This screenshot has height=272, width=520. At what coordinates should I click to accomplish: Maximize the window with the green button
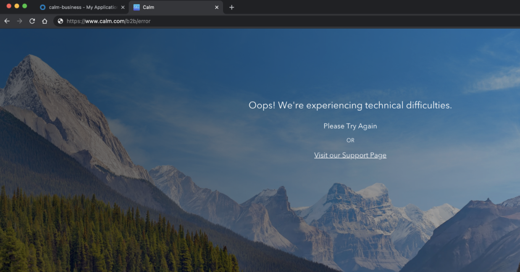pos(24,6)
